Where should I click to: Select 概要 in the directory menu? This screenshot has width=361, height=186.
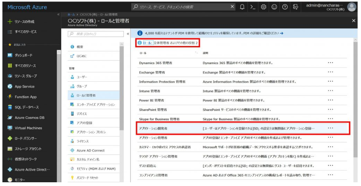[94, 46]
